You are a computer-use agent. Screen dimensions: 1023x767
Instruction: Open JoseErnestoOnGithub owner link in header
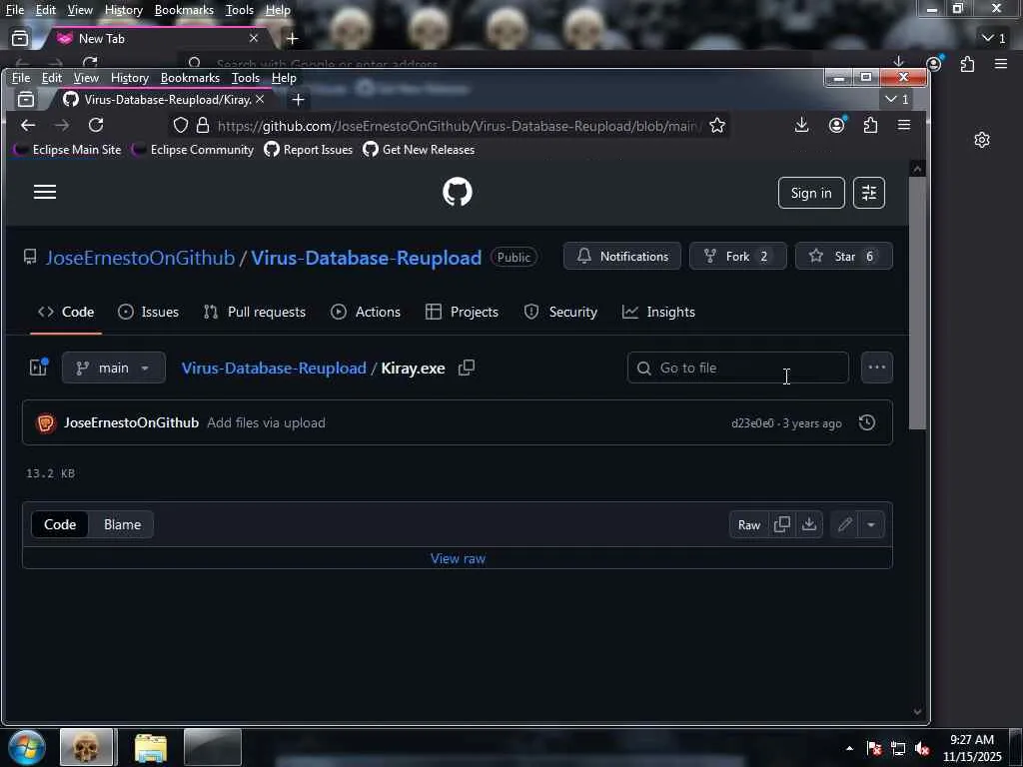(x=140, y=258)
